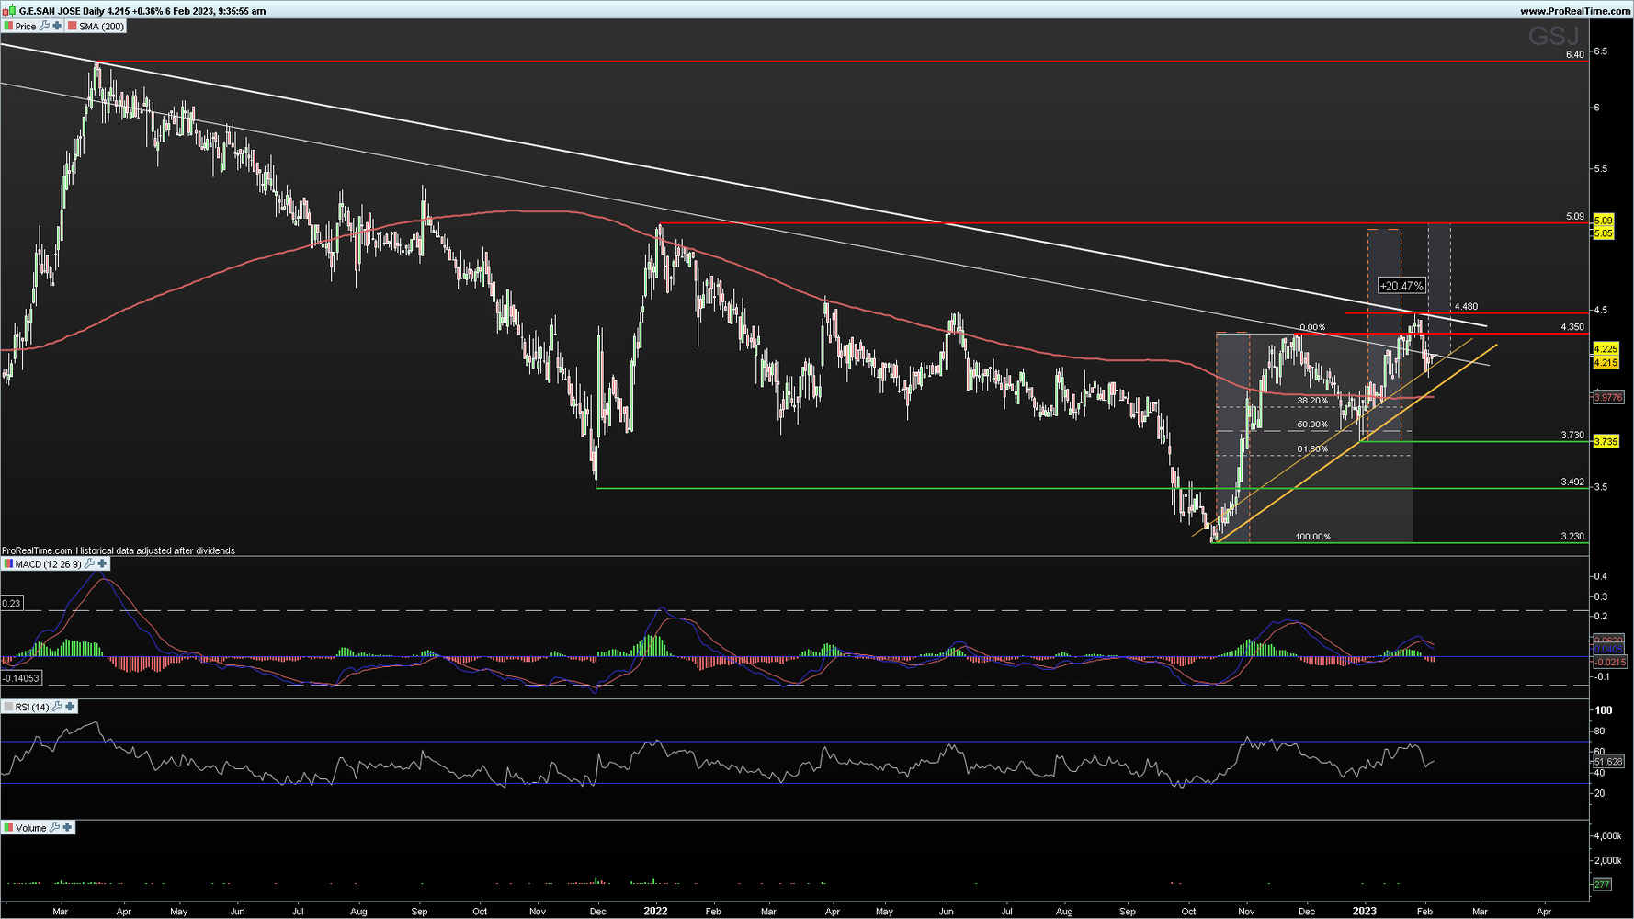1634x919 pixels.
Task: Click the plus icon beside MACD
Action: 102,564
